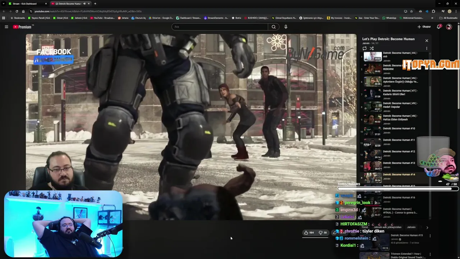Viewport: 460px width, 259px height.
Task: Go to the YouTube Premium home logo
Action: pos(23,27)
